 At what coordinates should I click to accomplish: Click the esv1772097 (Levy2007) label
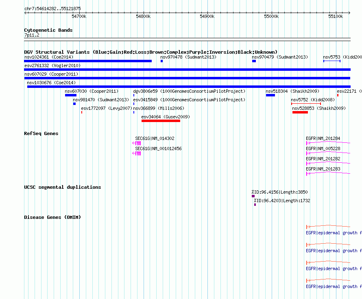[107, 108]
